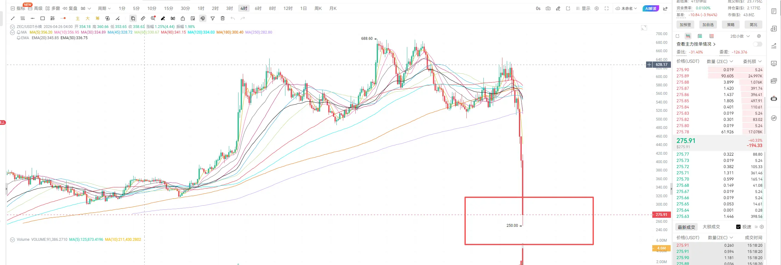Open the 大额成交 large trades tab
Screen dimensions: 781x265
click(711, 227)
